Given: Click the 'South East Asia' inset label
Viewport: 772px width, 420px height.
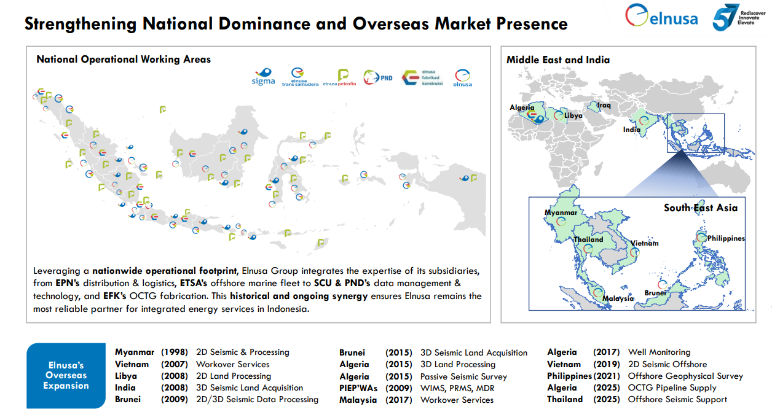Looking at the screenshot, I should tap(701, 208).
